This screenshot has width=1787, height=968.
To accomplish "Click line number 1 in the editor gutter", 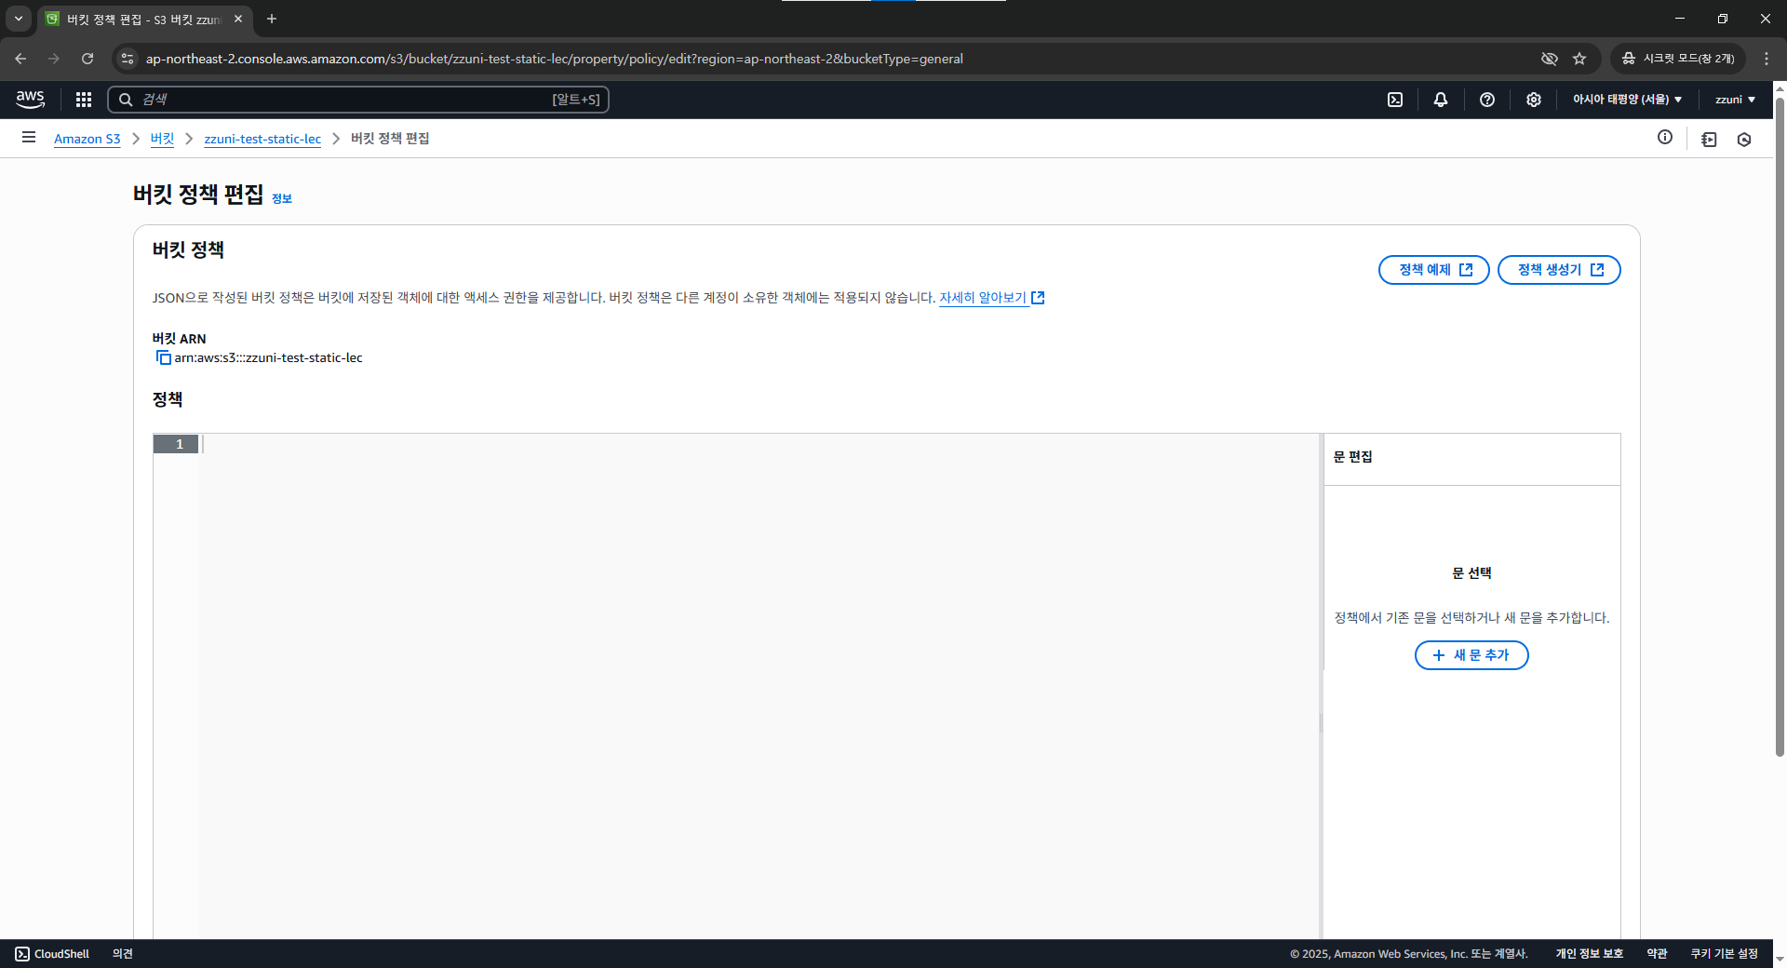I will (x=176, y=444).
